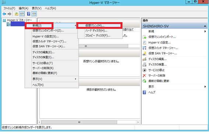Open the ヘルプ(H) menu in menu bar
This screenshot has width=209, height=134.
pyautogui.click(x=50, y=8)
